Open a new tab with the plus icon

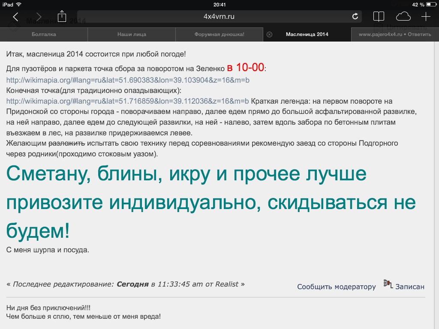(x=426, y=17)
